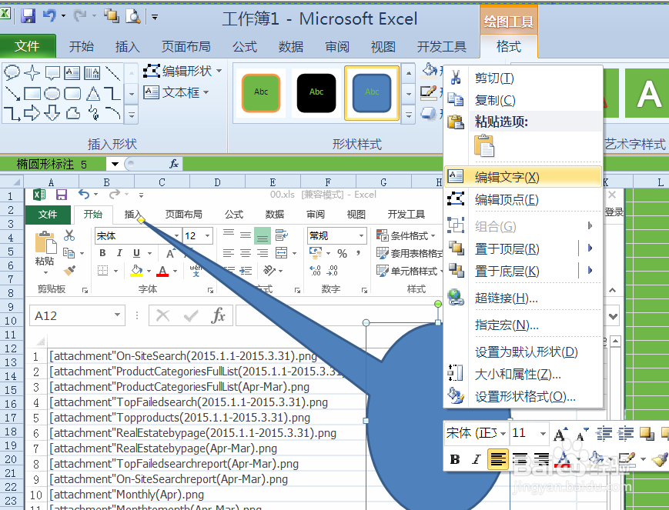Choose 设置为默认形状(D) from context menu
The width and height of the screenshot is (669, 510).
coord(523,352)
